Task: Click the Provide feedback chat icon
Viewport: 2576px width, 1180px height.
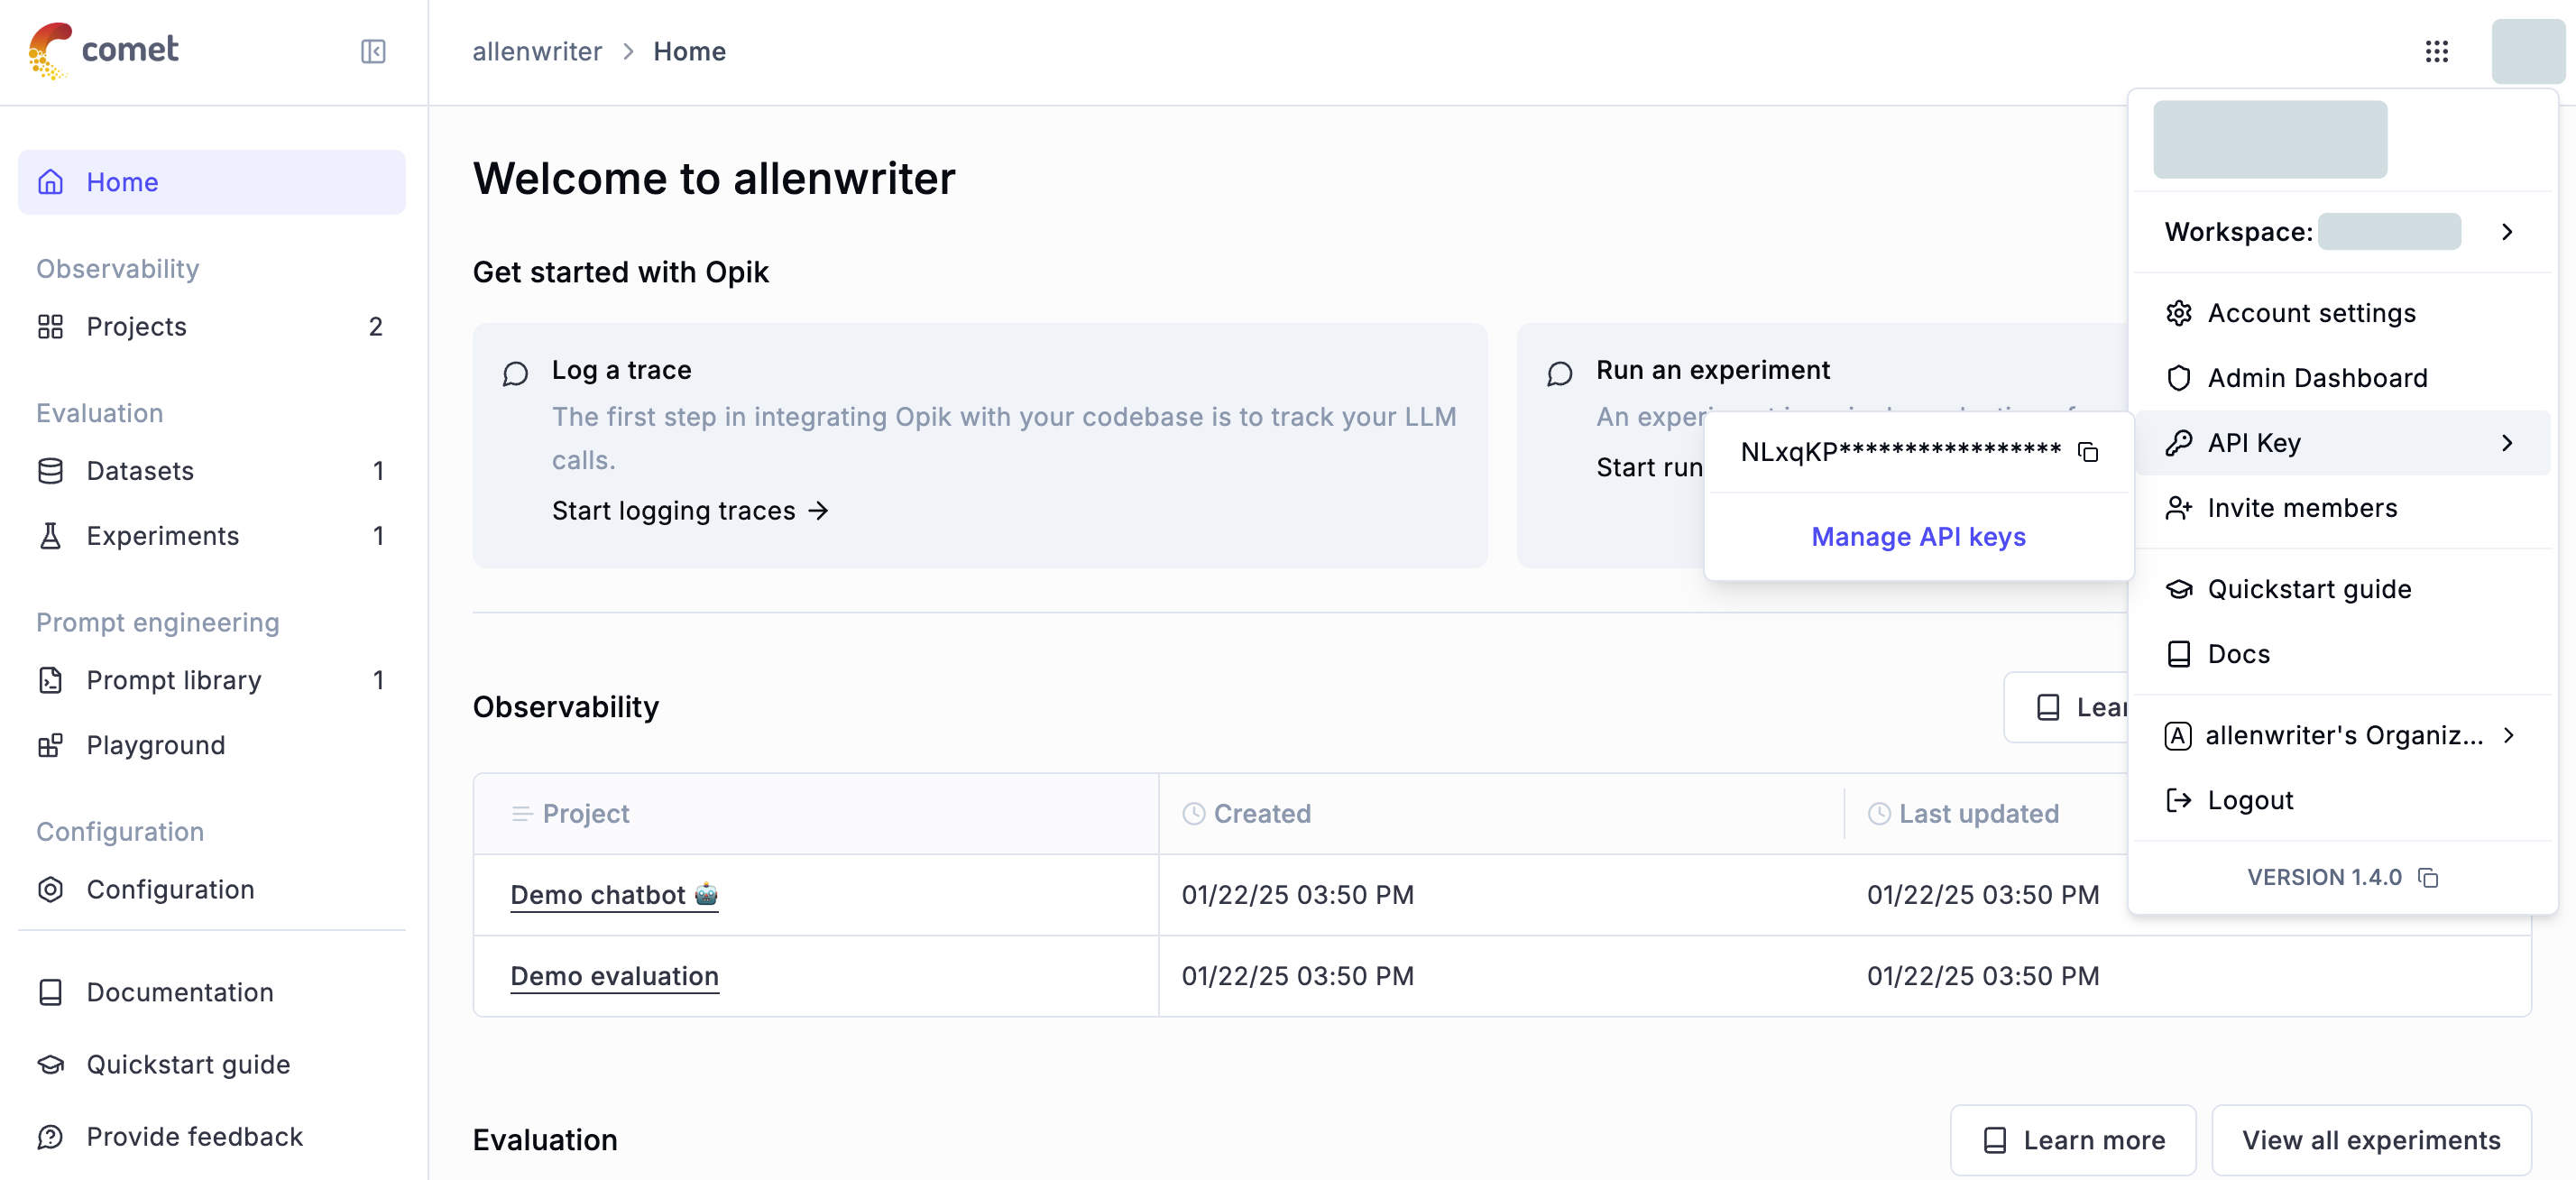Action: [51, 1137]
